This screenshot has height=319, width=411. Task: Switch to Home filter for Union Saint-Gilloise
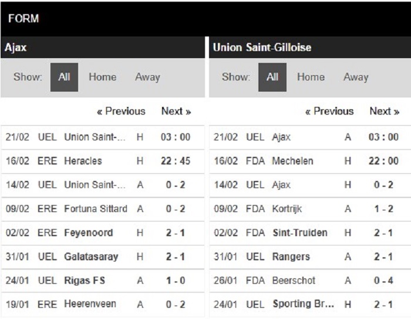click(x=311, y=77)
